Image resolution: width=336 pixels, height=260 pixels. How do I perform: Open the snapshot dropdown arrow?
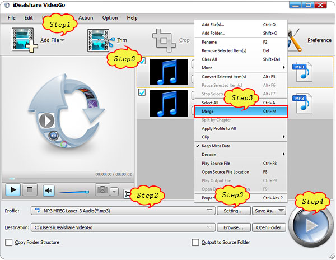point(114,192)
